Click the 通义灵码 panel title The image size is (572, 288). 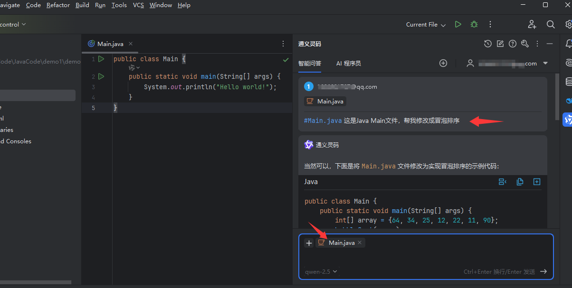310,44
